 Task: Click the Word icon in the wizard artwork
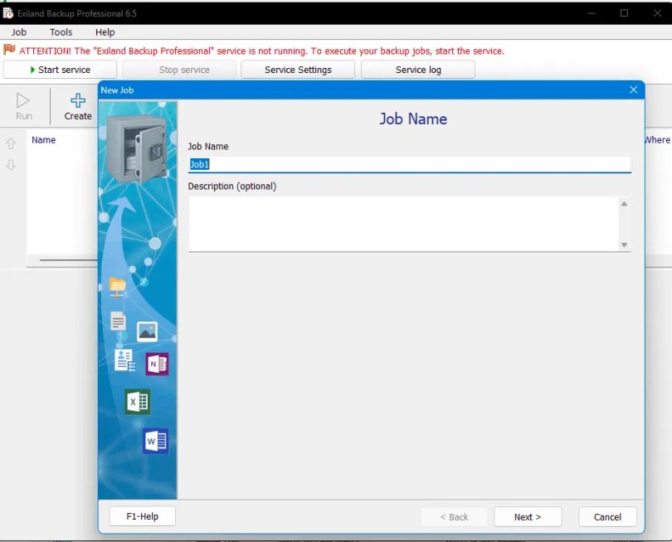point(154,441)
